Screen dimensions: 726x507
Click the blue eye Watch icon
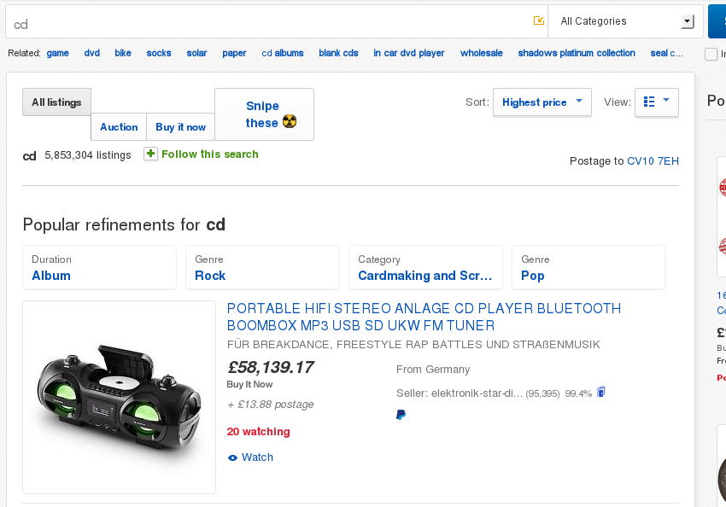pyautogui.click(x=232, y=458)
